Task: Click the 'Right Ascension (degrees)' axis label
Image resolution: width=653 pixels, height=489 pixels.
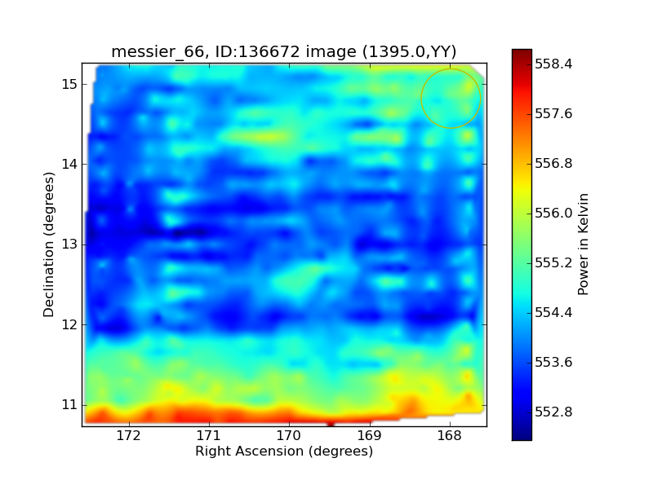Action: tap(284, 452)
